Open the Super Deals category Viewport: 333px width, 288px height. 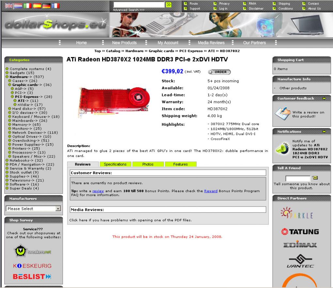click(x=21, y=188)
